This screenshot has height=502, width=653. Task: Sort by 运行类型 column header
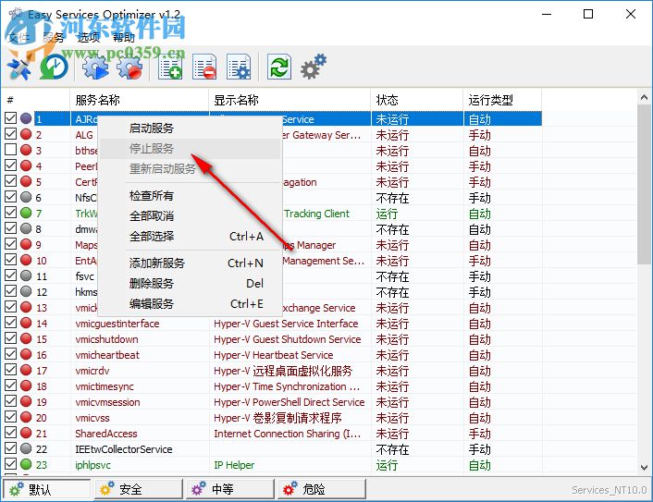pos(502,100)
